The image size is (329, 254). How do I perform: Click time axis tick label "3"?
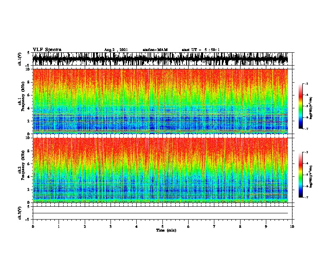click(110, 226)
